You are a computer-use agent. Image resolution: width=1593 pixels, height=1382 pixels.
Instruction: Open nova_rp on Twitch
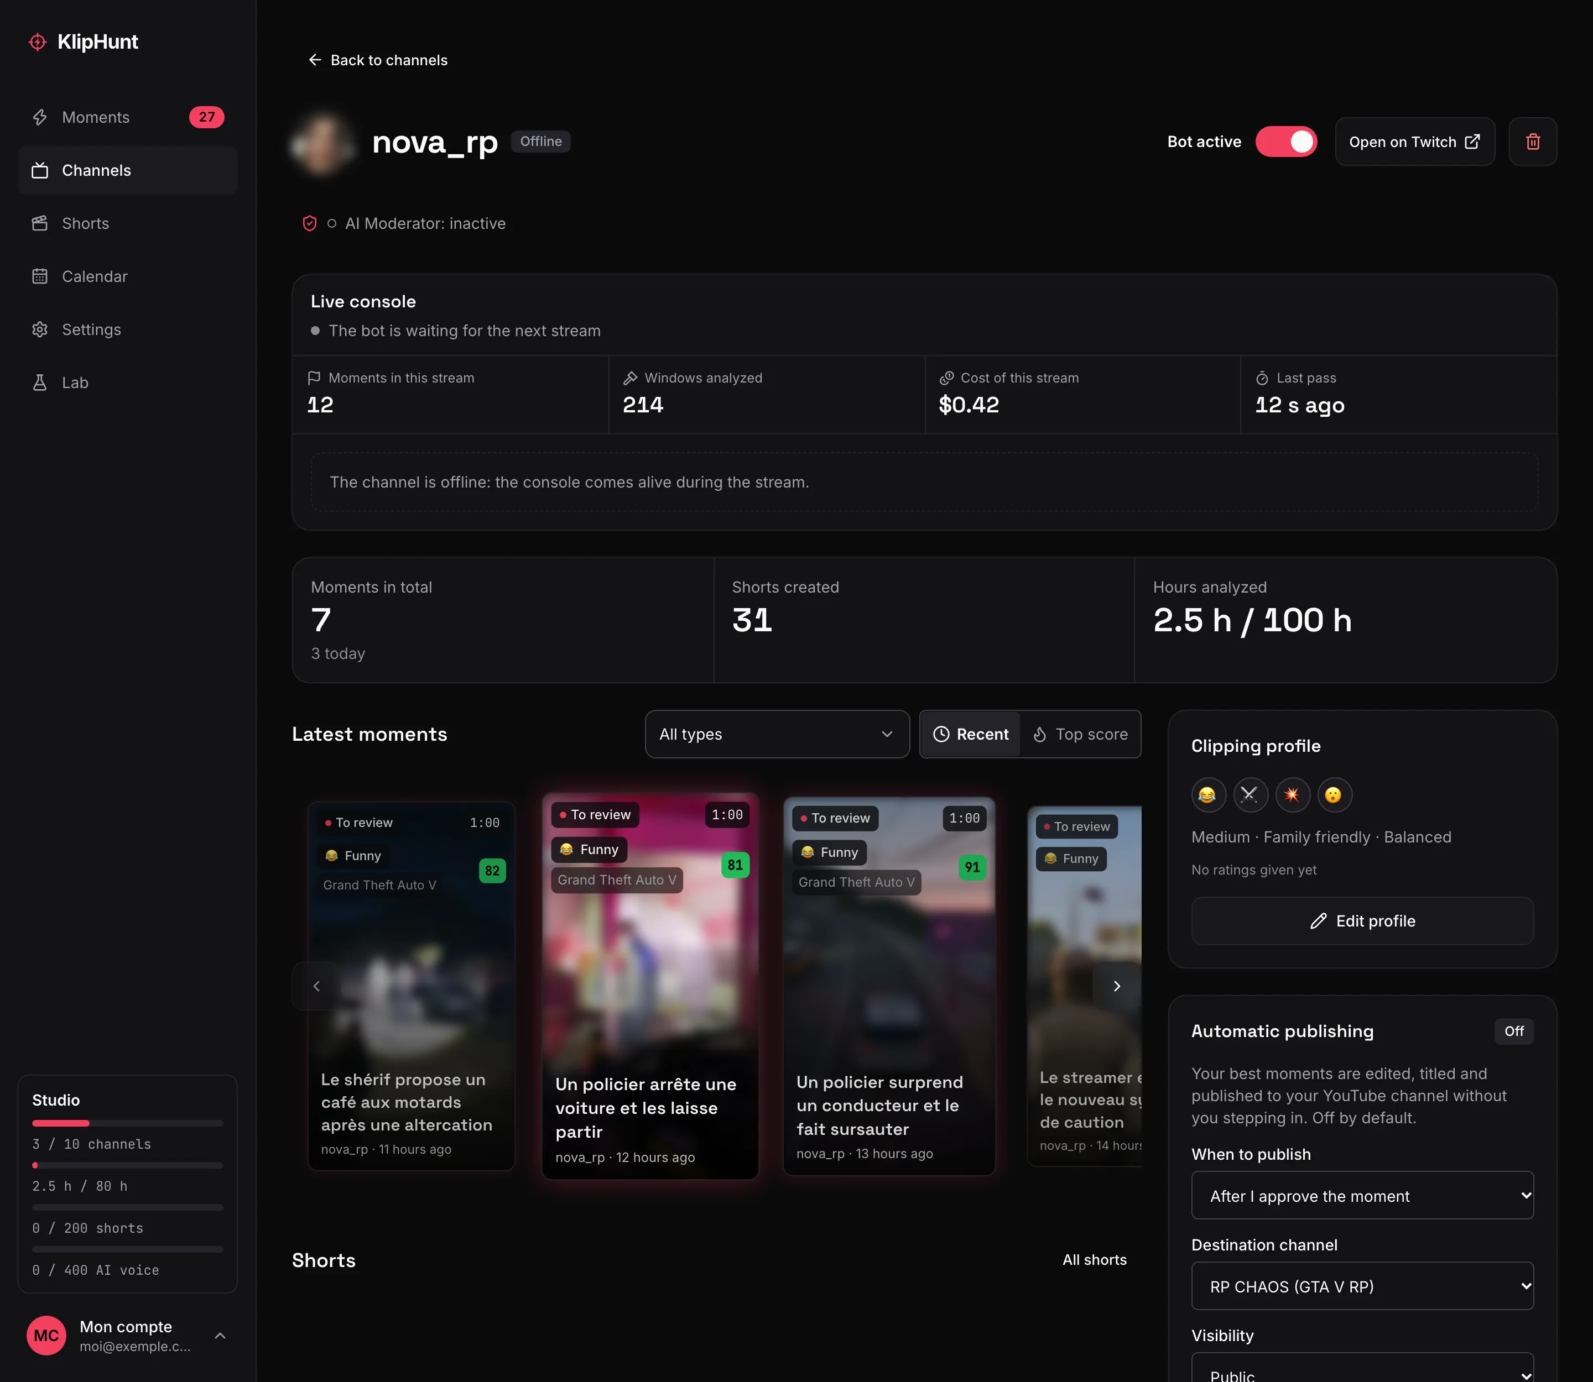1415,142
